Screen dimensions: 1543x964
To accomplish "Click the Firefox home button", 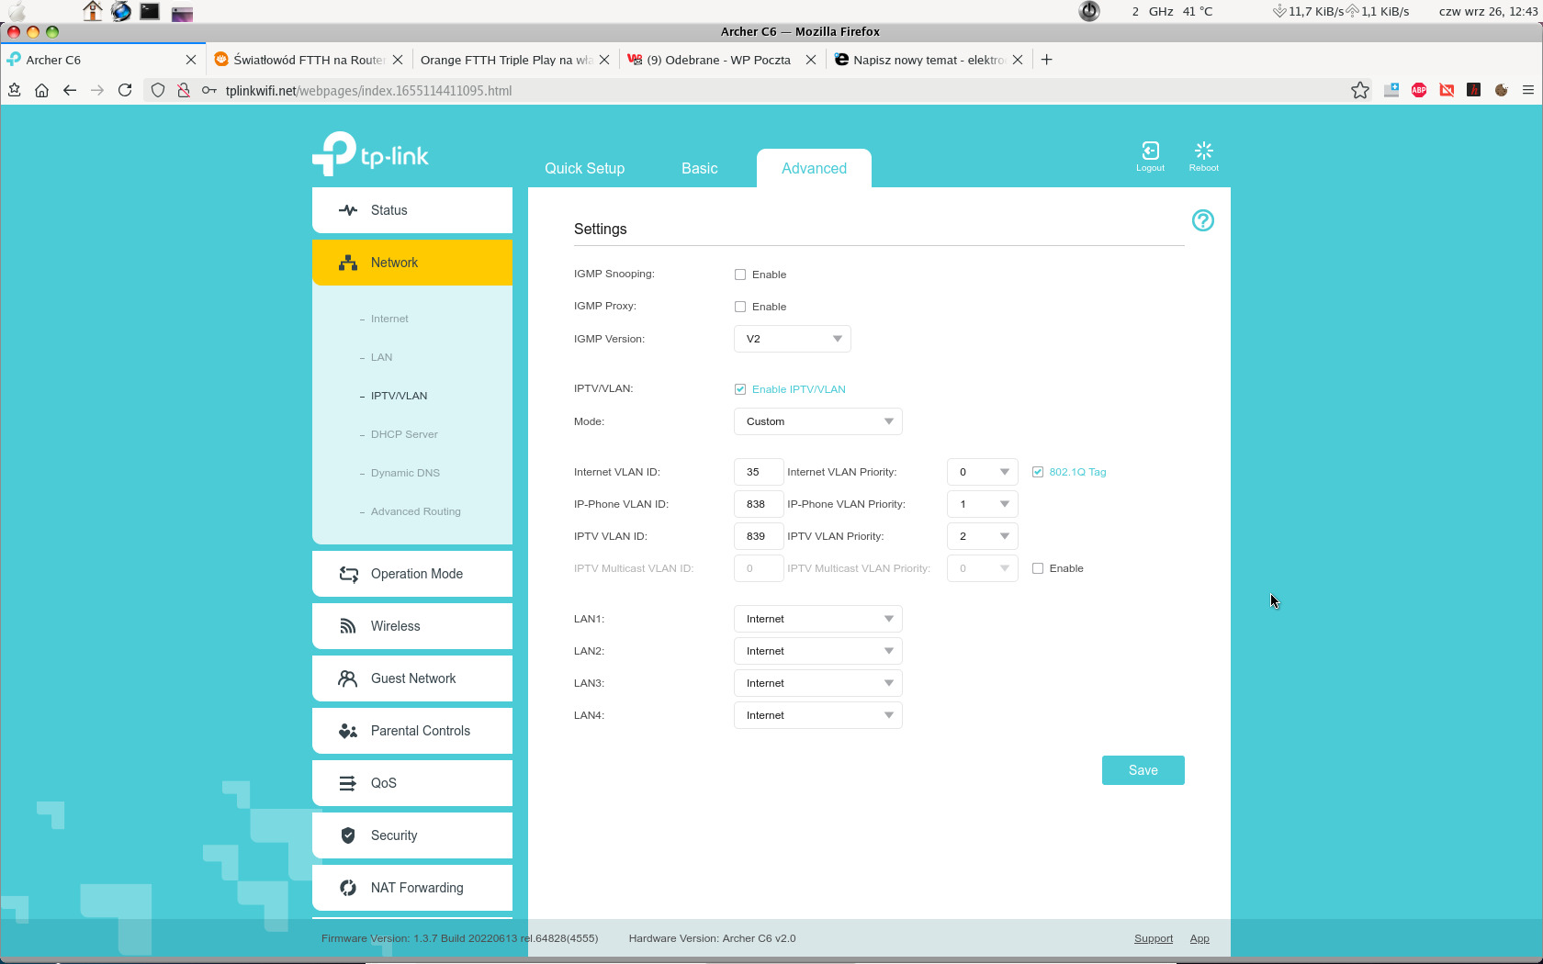I will coord(41,90).
